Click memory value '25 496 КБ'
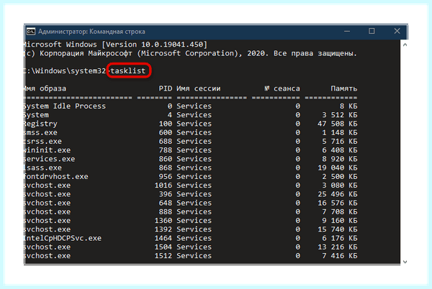The image size is (432, 289). (337, 194)
